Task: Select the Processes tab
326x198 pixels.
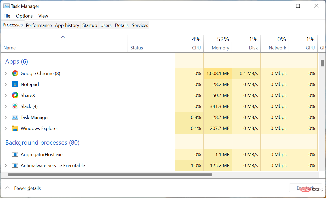Action: click(13, 25)
